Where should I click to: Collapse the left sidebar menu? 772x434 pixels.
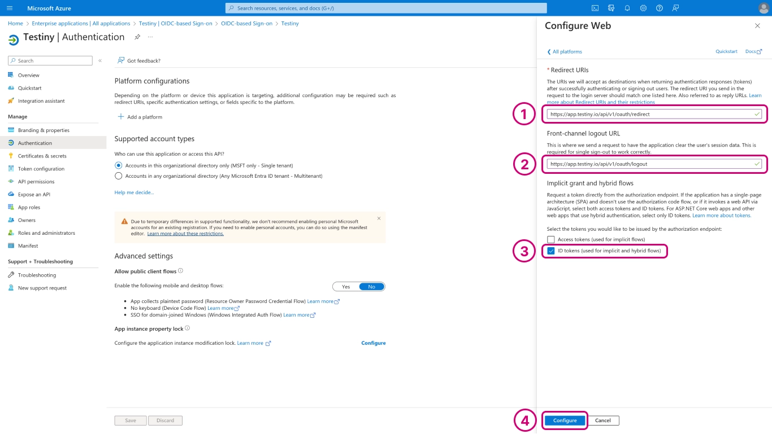click(x=100, y=60)
